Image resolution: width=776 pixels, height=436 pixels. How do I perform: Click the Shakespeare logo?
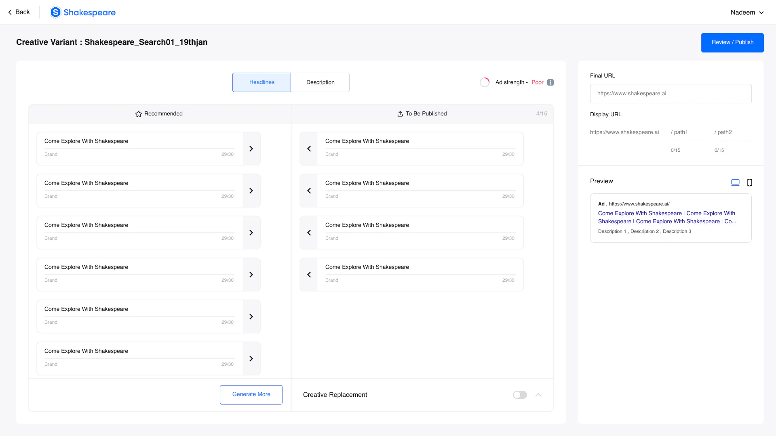pos(83,12)
